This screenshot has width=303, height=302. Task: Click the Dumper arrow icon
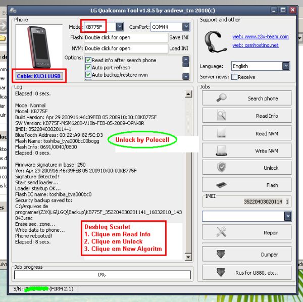(221, 254)
